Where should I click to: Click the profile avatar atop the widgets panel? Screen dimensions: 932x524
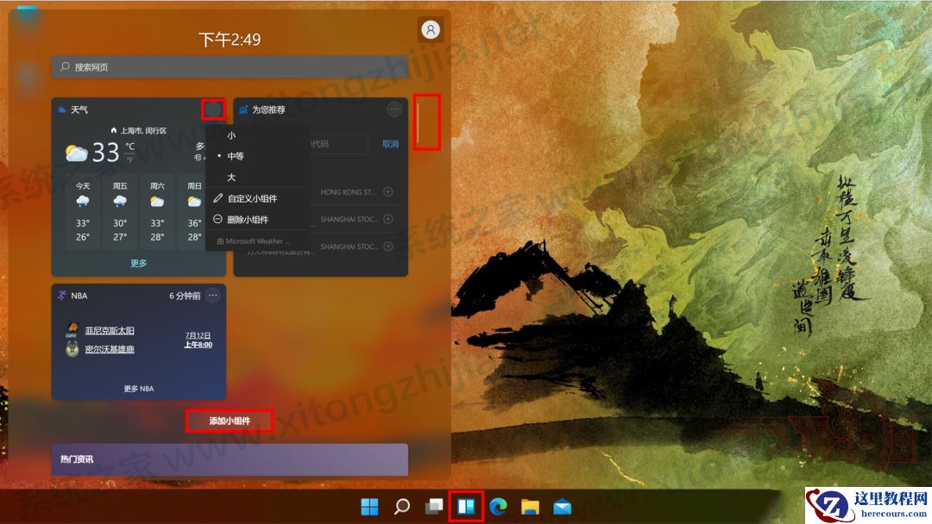click(429, 28)
